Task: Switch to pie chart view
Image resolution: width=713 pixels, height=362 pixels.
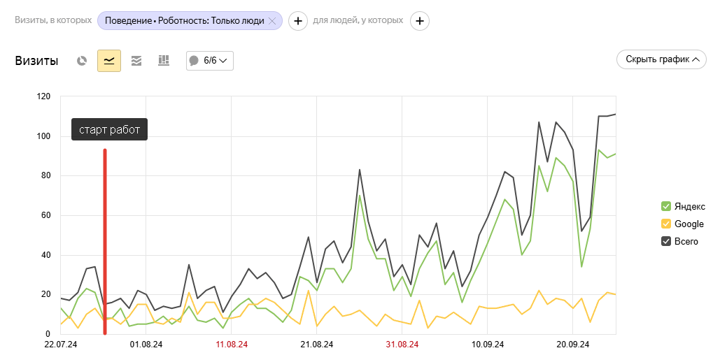Action: click(82, 61)
